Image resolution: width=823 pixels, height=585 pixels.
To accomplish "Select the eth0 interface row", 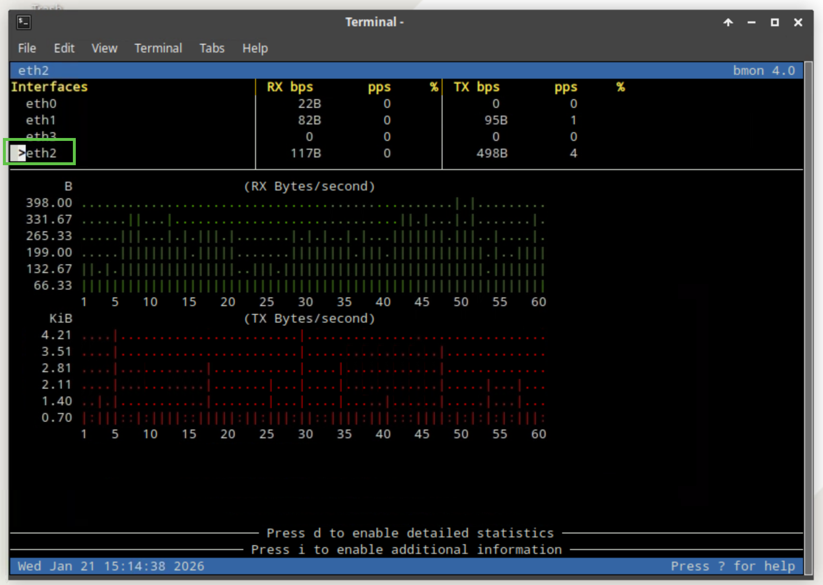I will (x=41, y=103).
